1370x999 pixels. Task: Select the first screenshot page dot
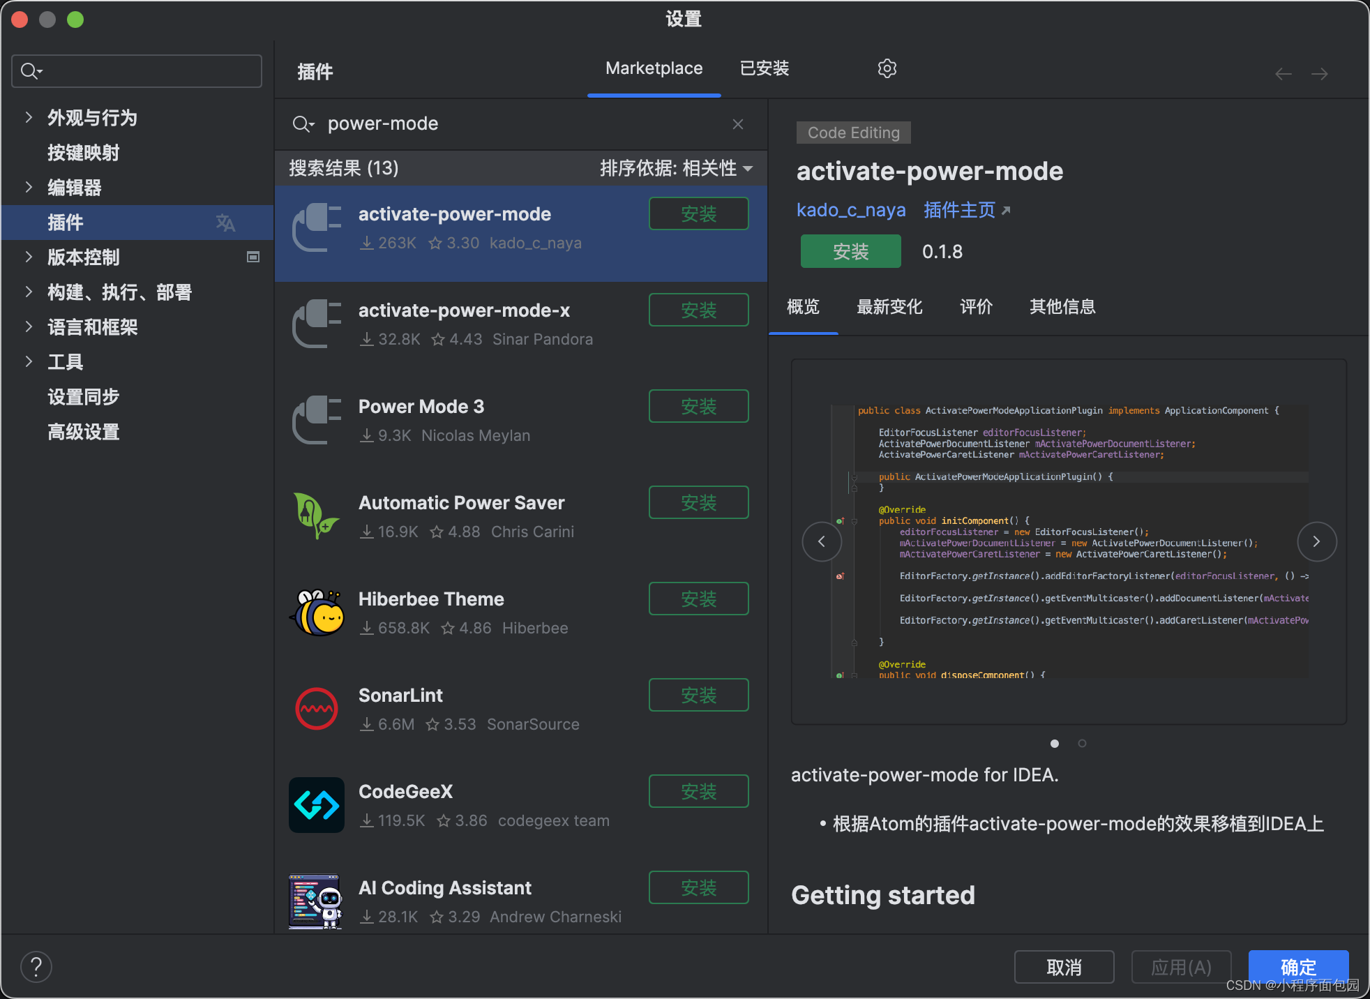coord(1055,744)
